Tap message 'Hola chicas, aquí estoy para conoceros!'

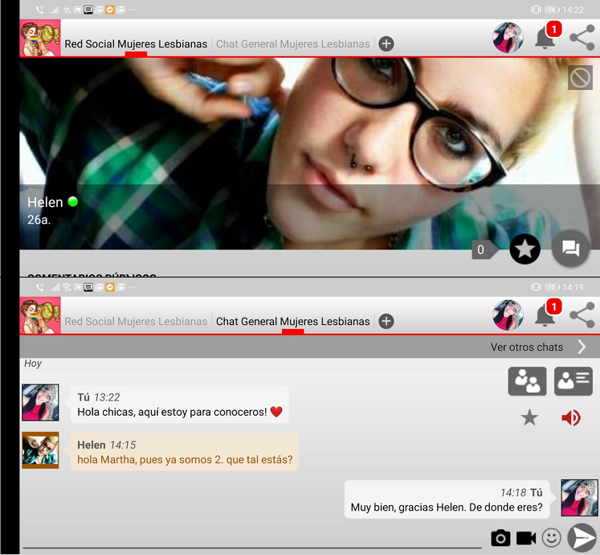click(179, 404)
